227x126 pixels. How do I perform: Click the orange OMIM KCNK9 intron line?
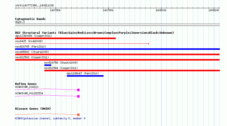point(46,114)
